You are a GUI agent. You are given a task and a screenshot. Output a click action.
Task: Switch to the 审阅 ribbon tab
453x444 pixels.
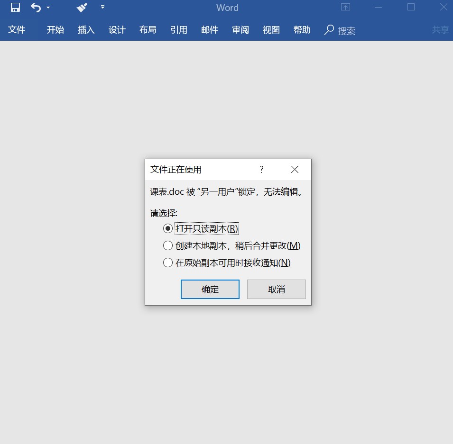[x=240, y=30]
